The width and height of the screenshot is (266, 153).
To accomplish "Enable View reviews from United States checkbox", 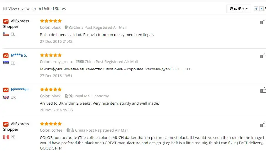I will 5,8.
